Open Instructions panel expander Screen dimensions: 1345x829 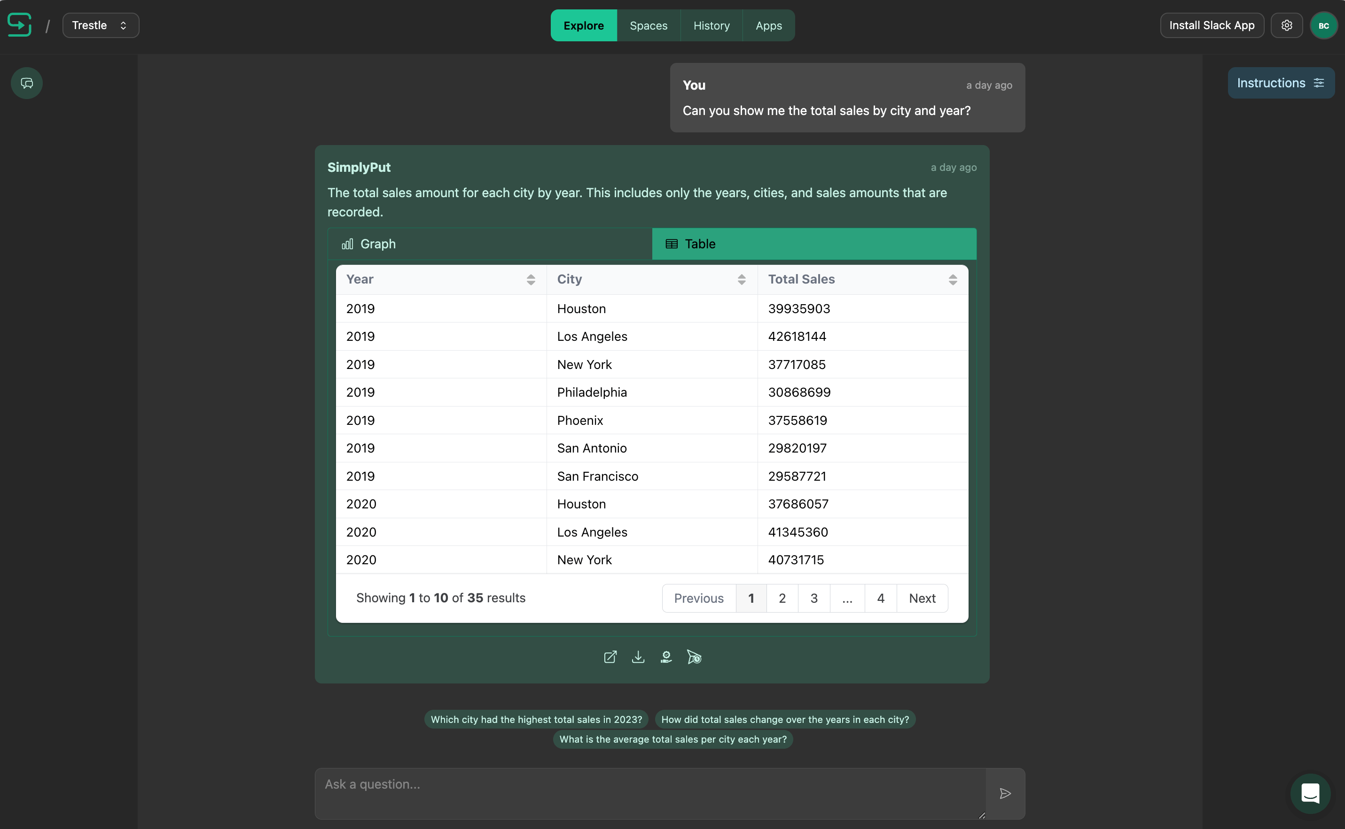(1282, 83)
